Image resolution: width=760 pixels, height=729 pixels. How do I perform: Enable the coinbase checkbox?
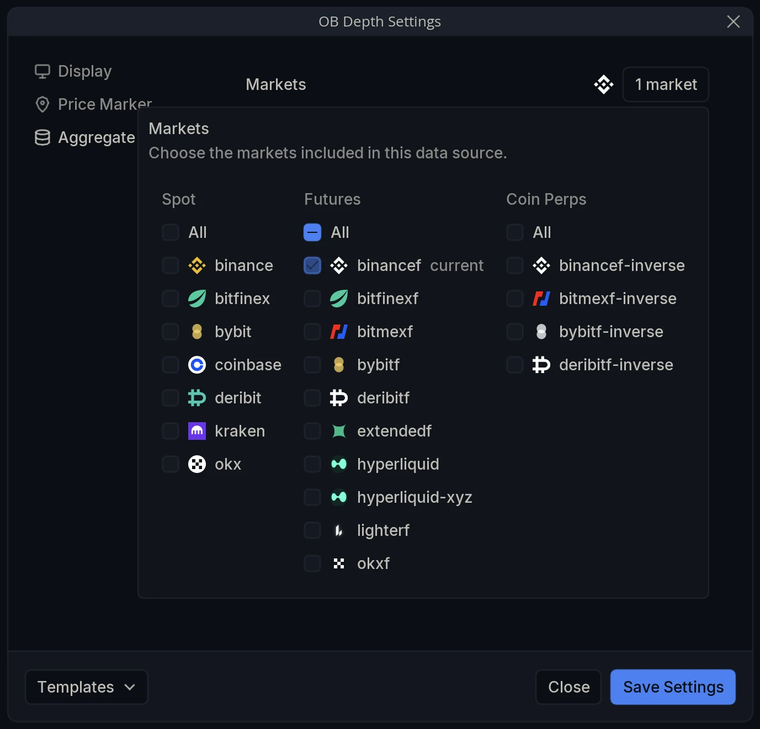(171, 365)
